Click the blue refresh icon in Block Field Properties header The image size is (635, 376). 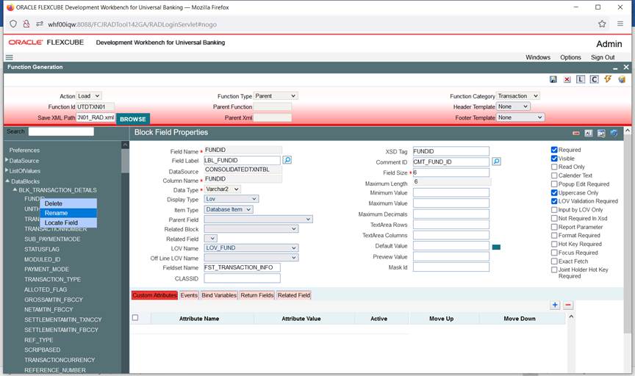[614, 133]
